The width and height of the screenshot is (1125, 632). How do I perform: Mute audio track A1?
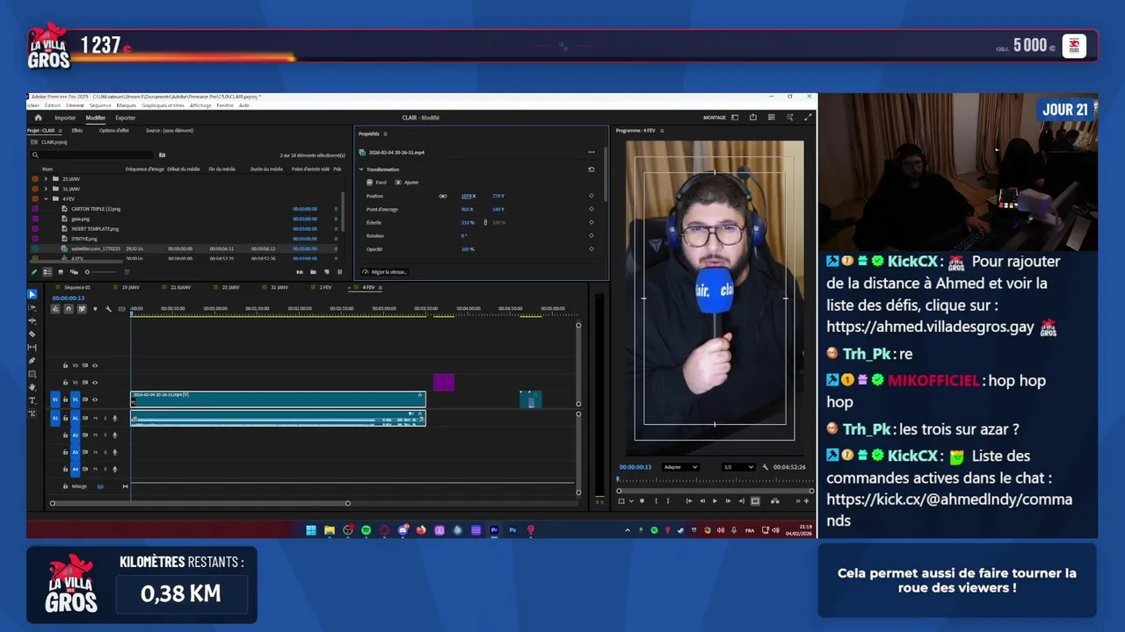tap(95, 418)
